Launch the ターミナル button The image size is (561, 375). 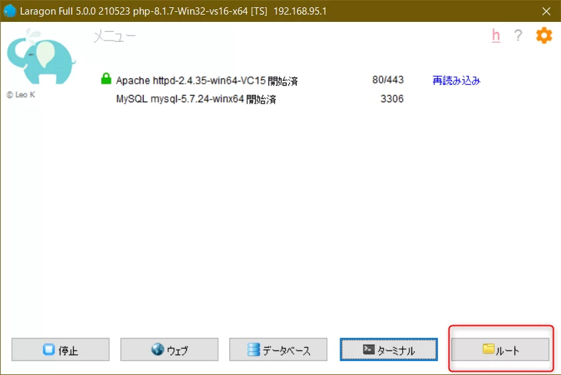(x=389, y=350)
